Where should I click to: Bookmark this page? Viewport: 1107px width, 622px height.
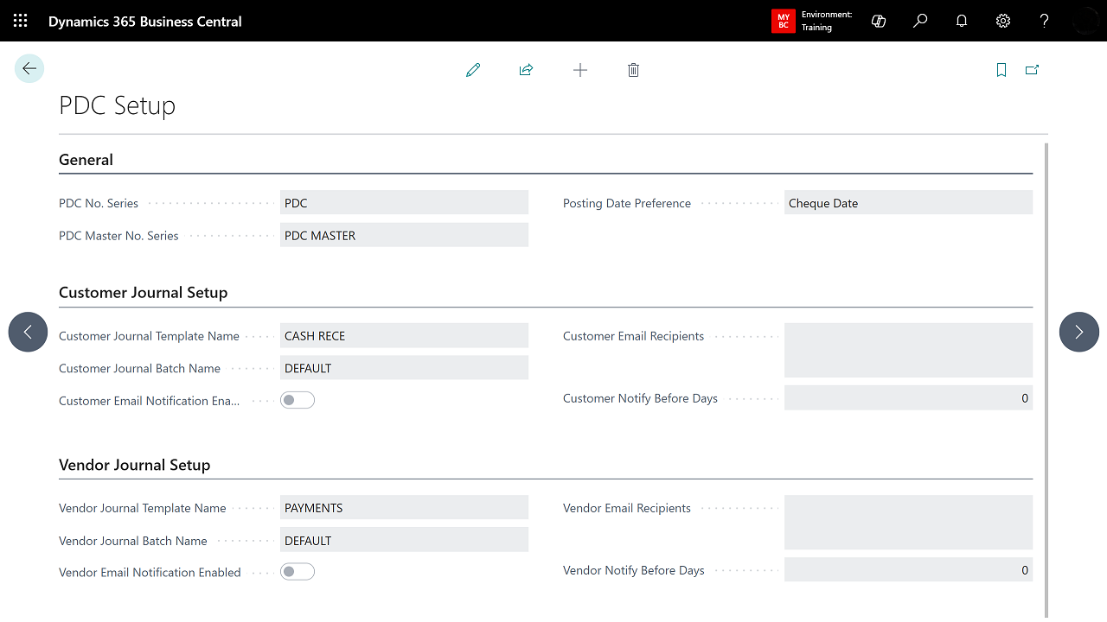coord(1001,70)
